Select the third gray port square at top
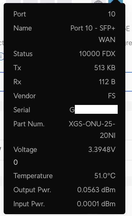Viewport: 132px width, 216px height. 47,2
